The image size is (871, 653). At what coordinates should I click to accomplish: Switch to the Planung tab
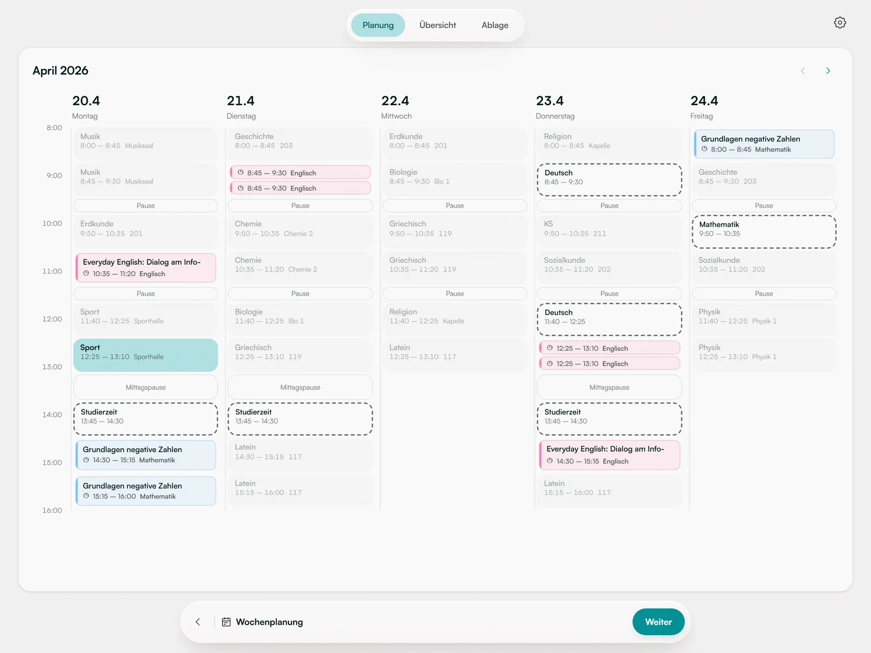[378, 25]
